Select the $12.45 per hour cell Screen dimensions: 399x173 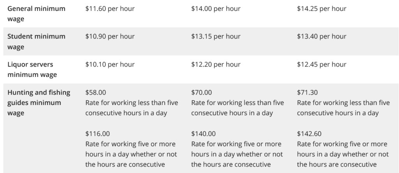[x=321, y=64]
